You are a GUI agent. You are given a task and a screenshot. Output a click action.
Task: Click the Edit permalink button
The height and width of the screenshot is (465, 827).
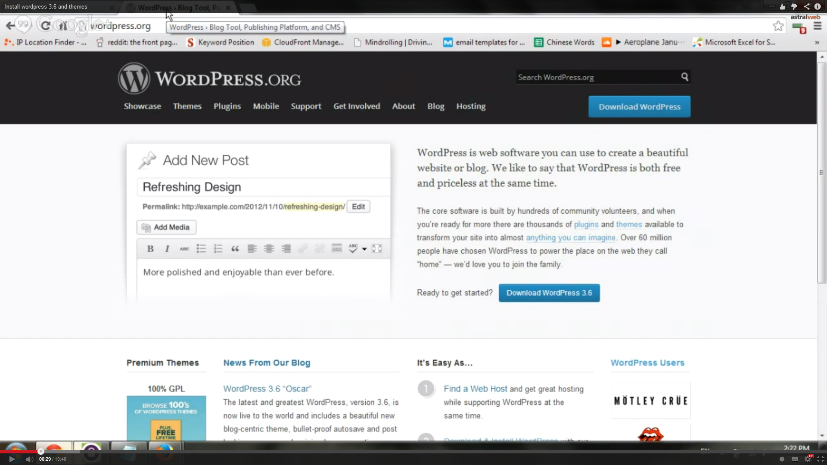tap(358, 207)
